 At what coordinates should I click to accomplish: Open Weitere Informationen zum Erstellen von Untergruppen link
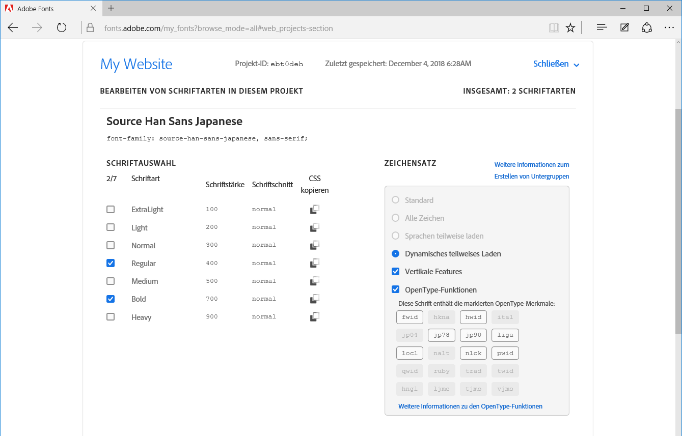pyautogui.click(x=532, y=170)
